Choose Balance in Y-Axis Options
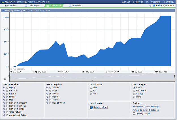The image size is (177, 120). [7, 91]
